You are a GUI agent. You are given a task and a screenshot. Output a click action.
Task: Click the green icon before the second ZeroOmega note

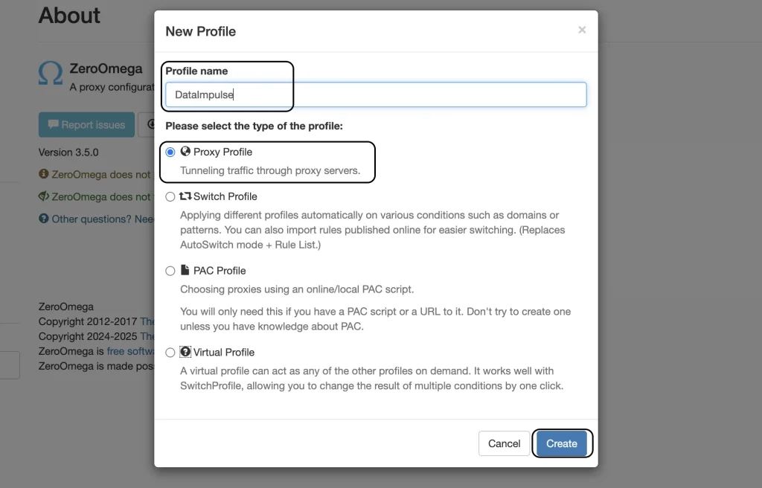tap(44, 196)
